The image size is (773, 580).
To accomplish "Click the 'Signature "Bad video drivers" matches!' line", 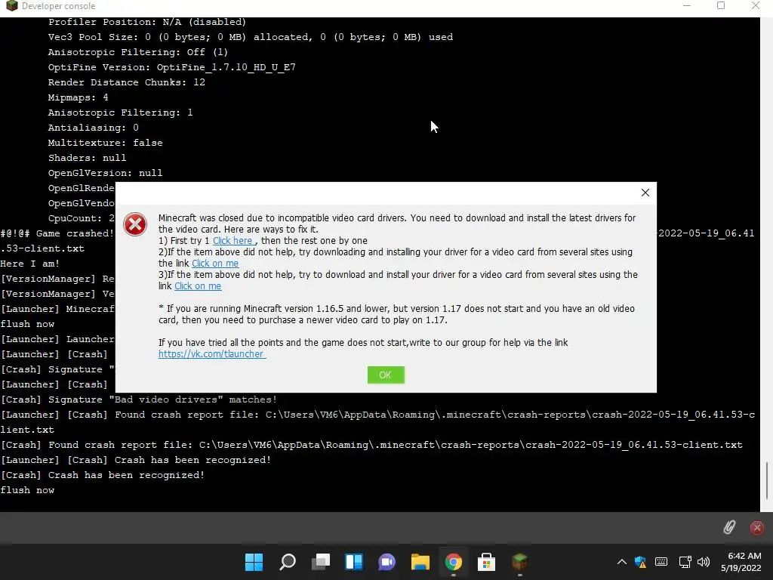I will click(x=139, y=400).
